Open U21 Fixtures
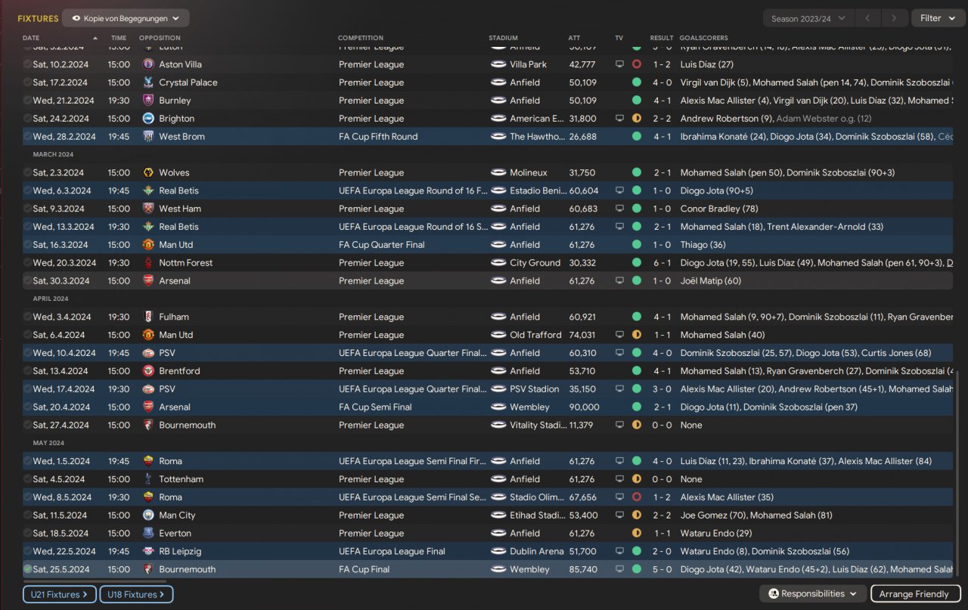 pyautogui.click(x=60, y=595)
